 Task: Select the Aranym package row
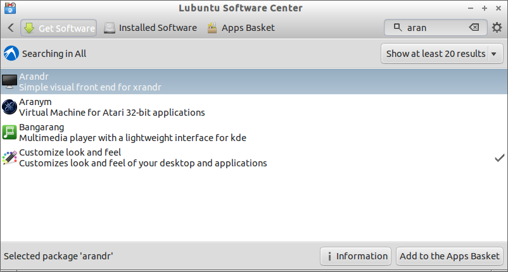pyautogui.click(x=254, y=107)
